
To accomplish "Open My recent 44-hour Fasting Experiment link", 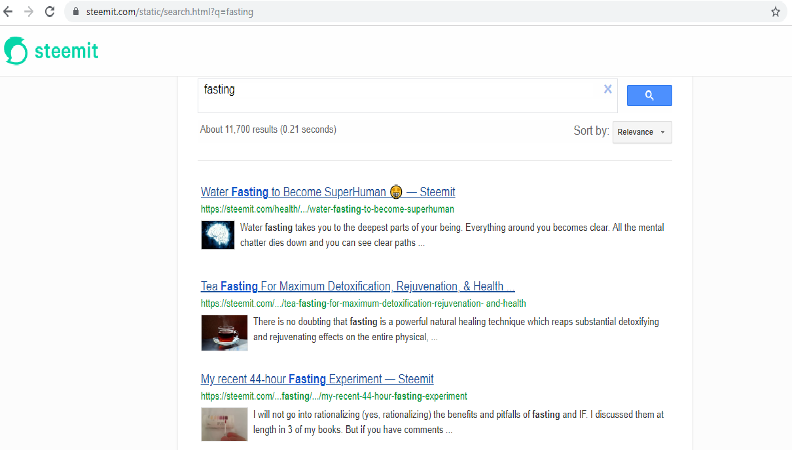I will (x=317, y=379).
